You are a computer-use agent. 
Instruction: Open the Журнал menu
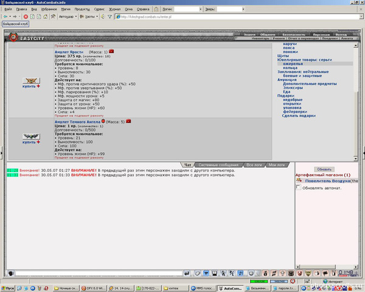click(x=115, y=9)
